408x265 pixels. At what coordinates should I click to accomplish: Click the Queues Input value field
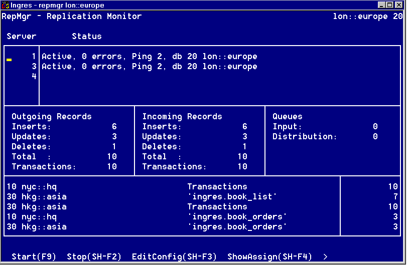pyautogui.click(x=375, y=127)
